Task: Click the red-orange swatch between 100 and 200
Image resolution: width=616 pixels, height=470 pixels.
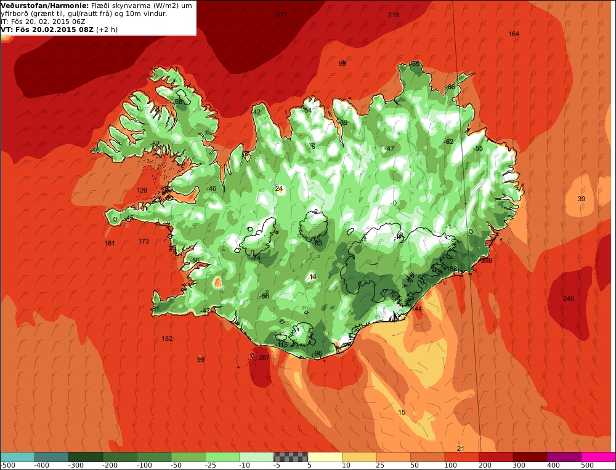Action: [x=461, y=457]
